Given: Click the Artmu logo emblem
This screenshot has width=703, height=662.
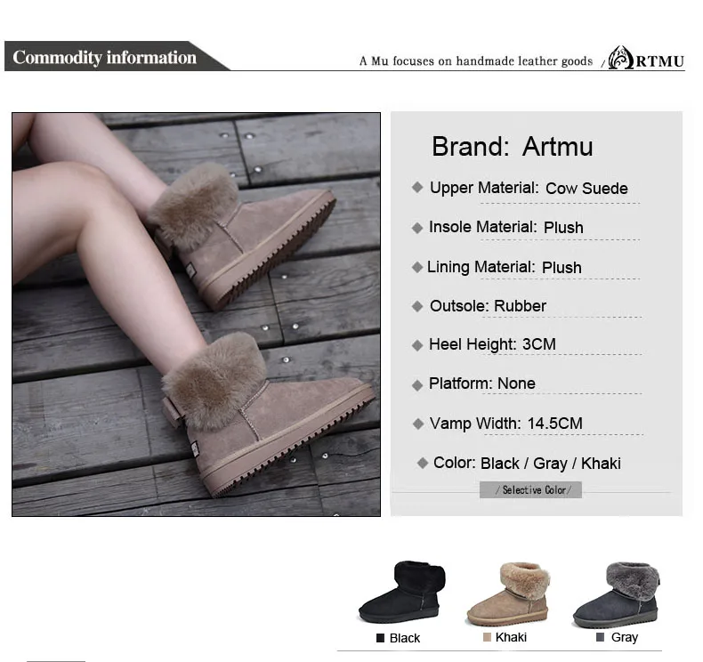Looking at the screenshot, I should coord(621,57).
